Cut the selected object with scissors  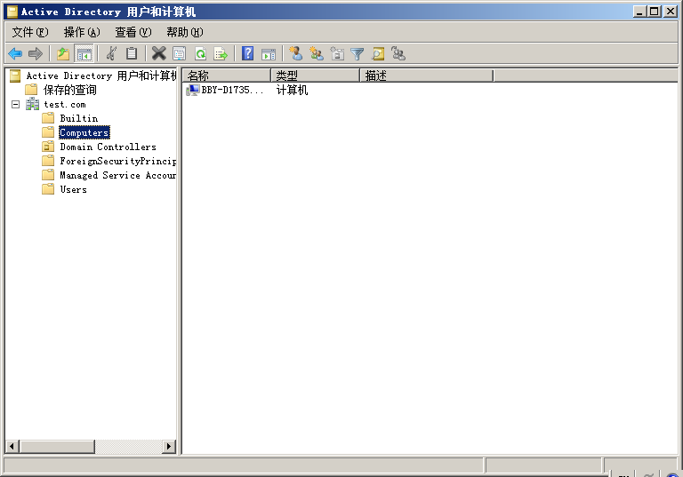(111, 53)
